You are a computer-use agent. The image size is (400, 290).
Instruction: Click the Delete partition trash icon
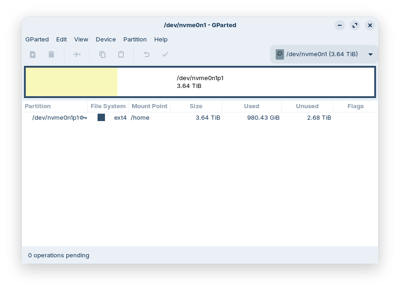[52, 54]
